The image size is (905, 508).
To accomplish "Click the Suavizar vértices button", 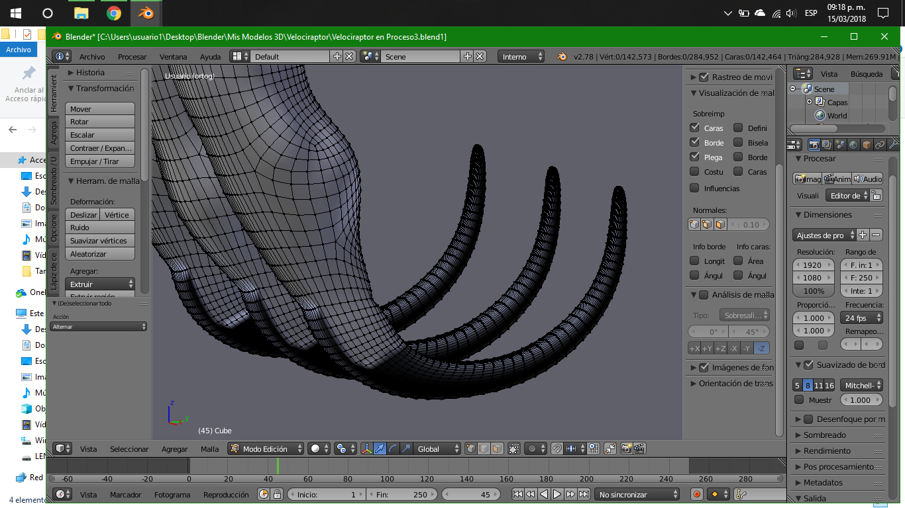I will point(99,241).
